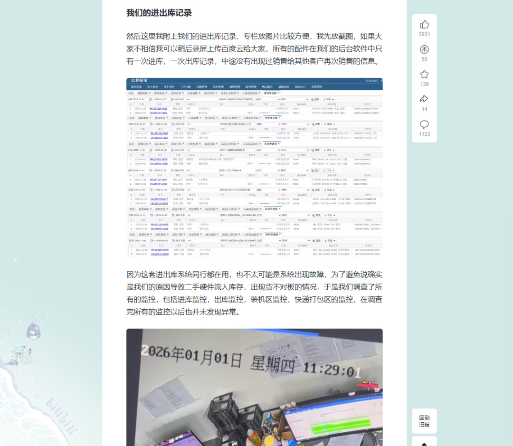The height and width of the screenshot is (446, 513).
Task: Share the article via the arrow icon
Action: [x=424, y=99]
